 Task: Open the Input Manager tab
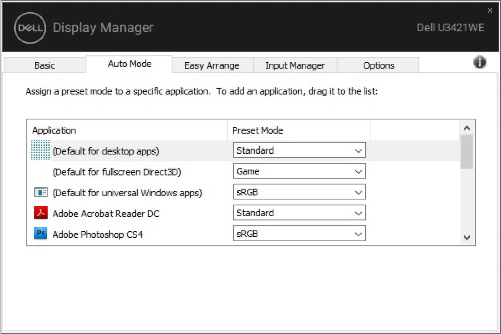point(295,65)
